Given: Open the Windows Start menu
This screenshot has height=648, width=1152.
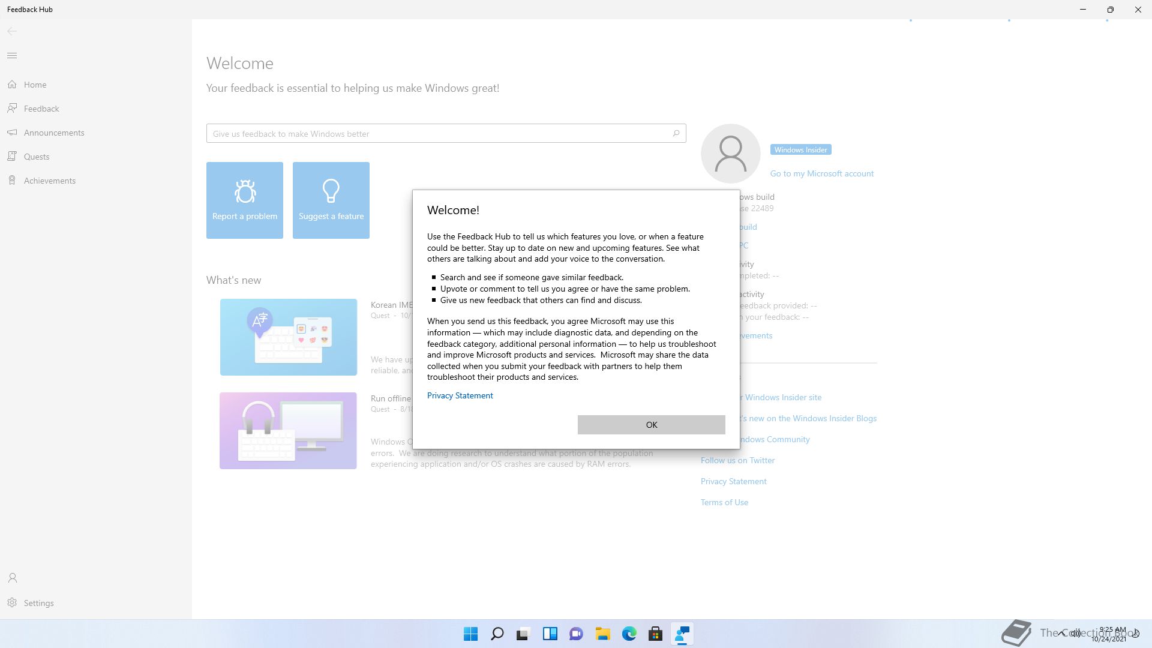Looking at the screenshot, I should [x=471, y=634].
